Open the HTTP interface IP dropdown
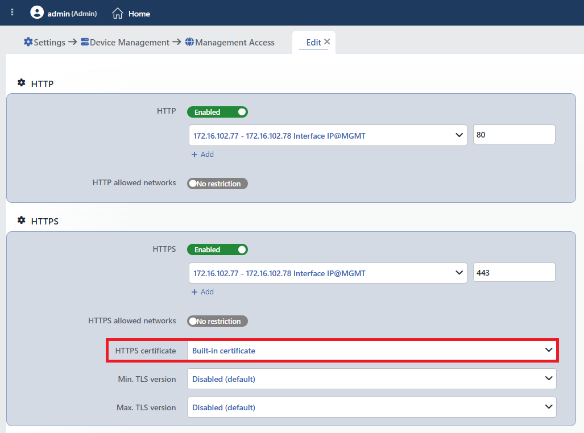Screen dimensions: 584x433 (328, 135)
